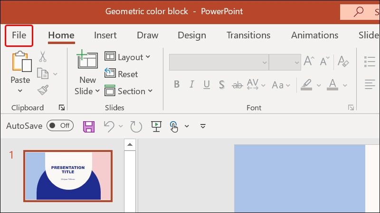Viewport: 380px width, 213px height.
Task: Click the Paste clipboard icon
Action: click(x=22, y=62)
